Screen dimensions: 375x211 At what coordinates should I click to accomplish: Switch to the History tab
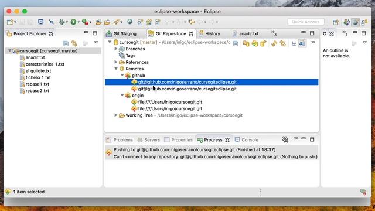tap(209, 34)
